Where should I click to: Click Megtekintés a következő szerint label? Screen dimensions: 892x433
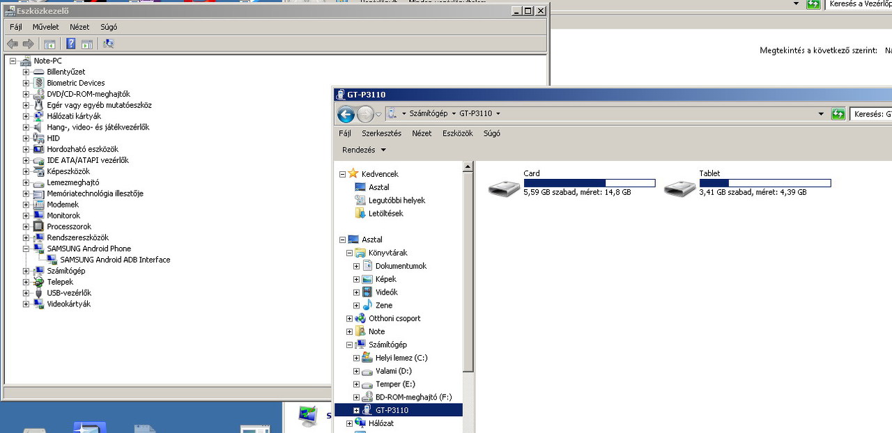[x=818, y=51]
